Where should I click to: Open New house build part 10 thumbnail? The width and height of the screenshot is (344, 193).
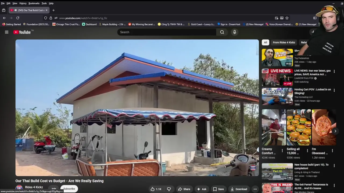[277, 171]
